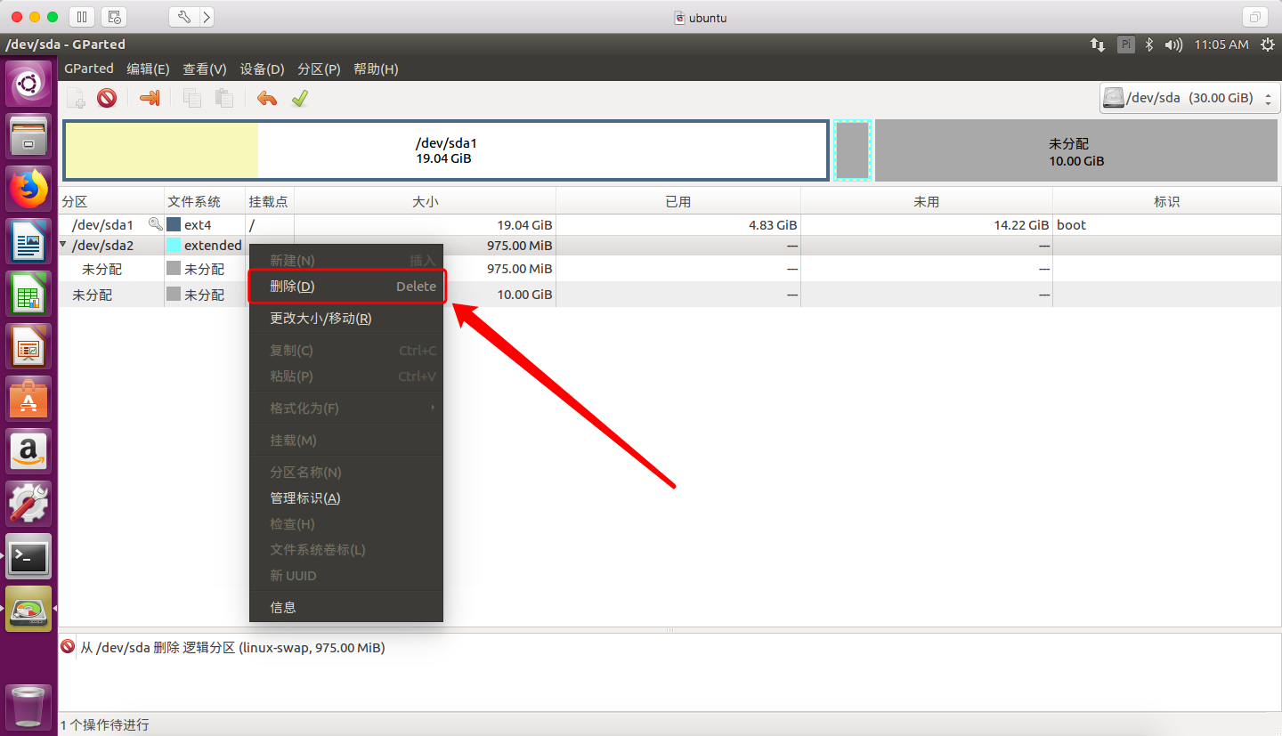Choose 管理标识(A) in the context menu

(346, 498)
